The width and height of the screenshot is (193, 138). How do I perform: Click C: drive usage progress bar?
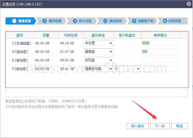[x=160, y=43]
